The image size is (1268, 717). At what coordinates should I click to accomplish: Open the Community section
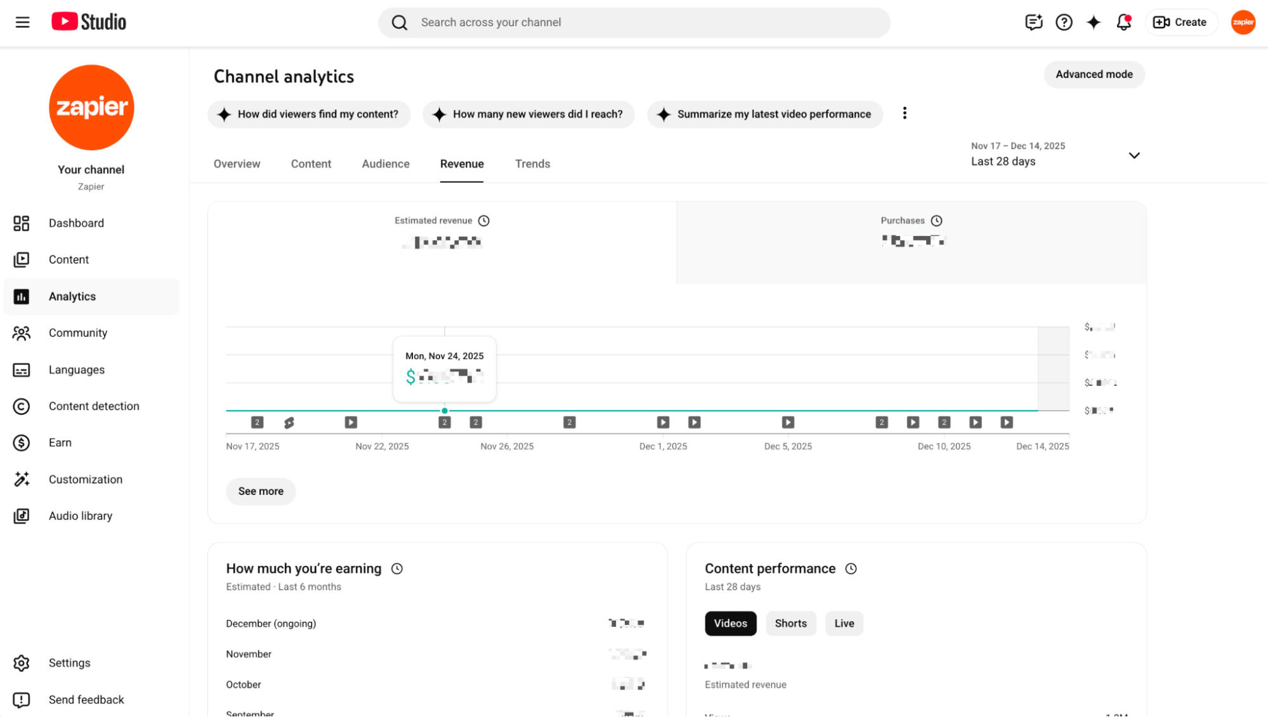(78, 332)
